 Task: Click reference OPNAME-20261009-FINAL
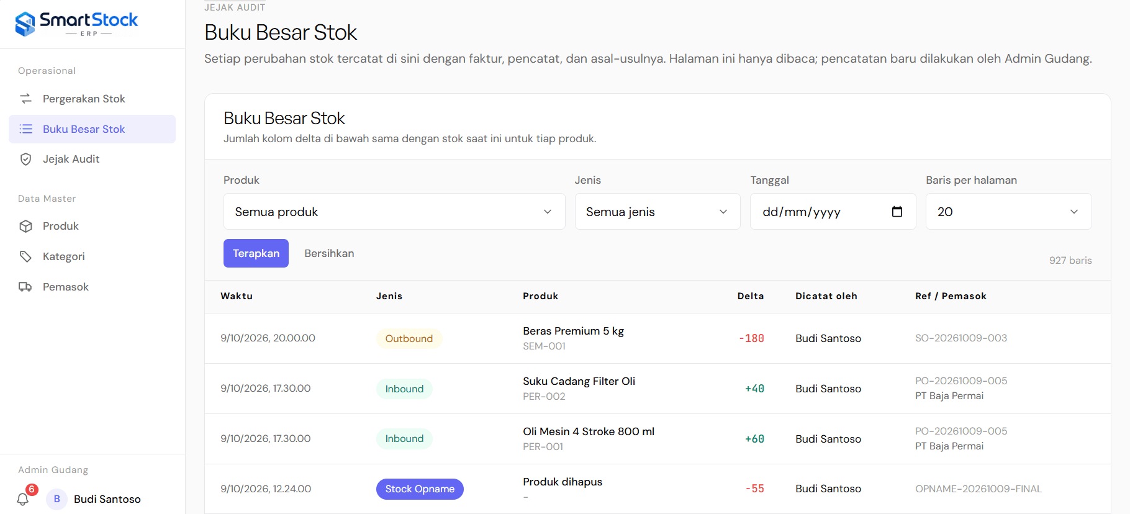point(979,489)
